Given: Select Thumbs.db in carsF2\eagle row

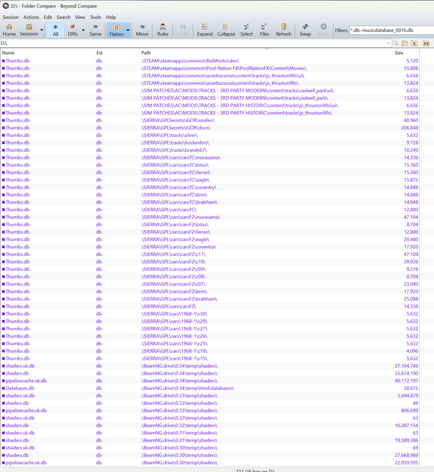Looking at the screenshot, I should pyautogui.click(x=18, y=240).
